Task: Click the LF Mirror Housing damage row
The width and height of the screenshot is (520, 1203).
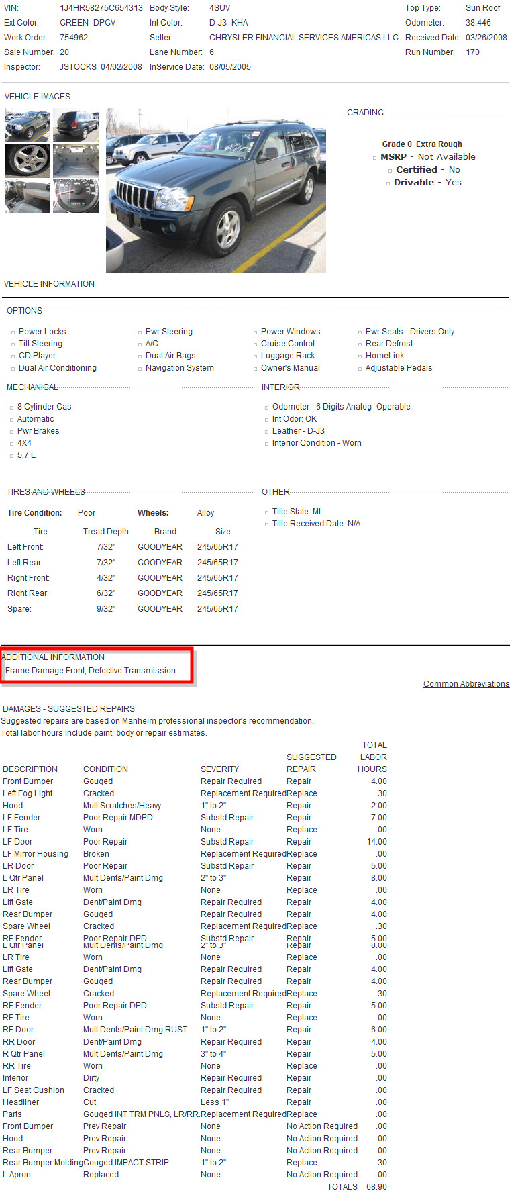Action: (195, 854)
